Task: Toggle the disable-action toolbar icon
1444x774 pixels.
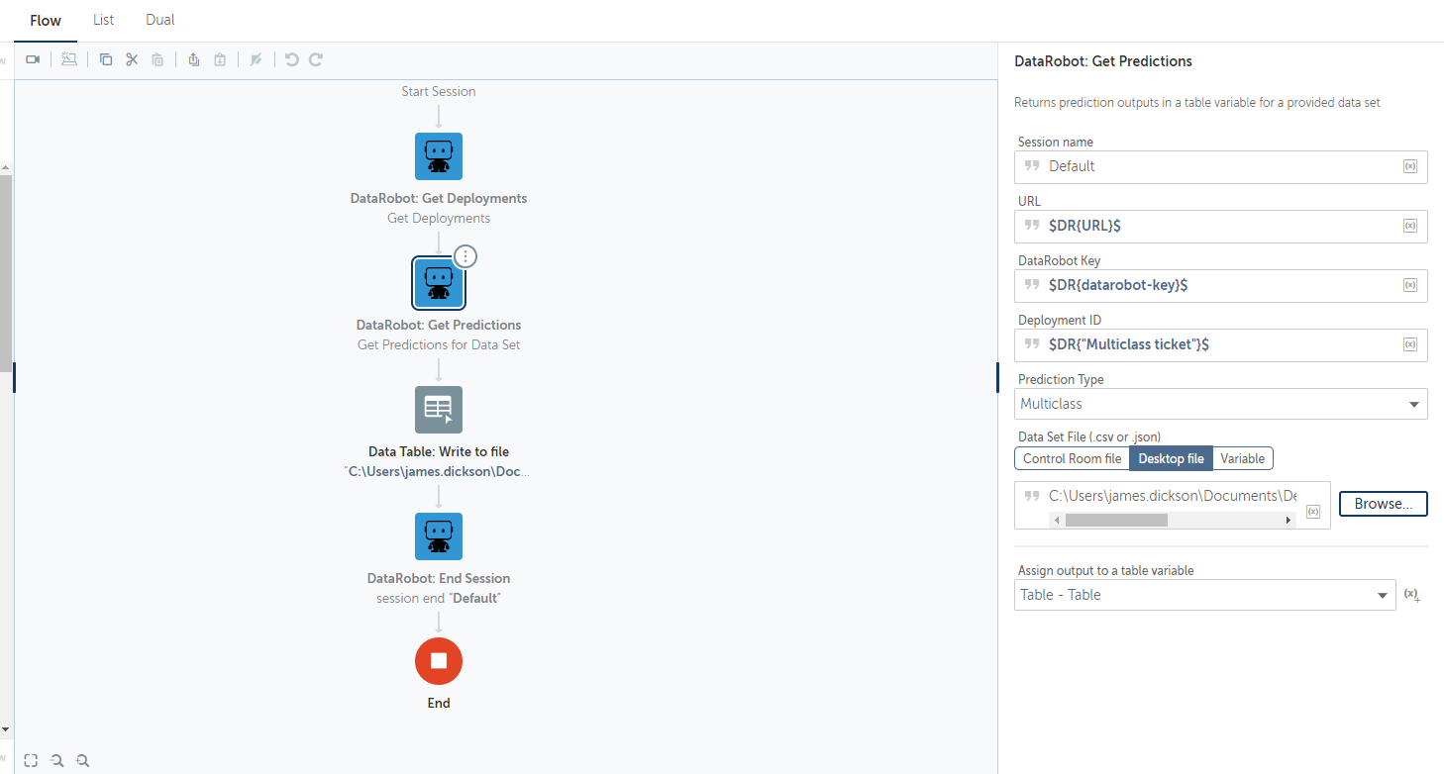Action: tap(256, 59)
